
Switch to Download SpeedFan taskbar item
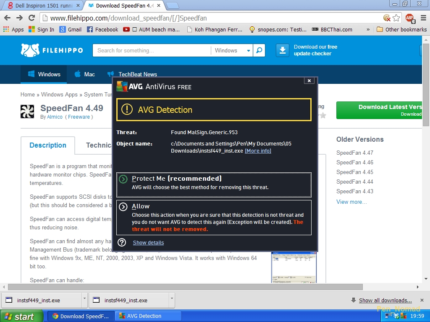click(x=81, y=316)
